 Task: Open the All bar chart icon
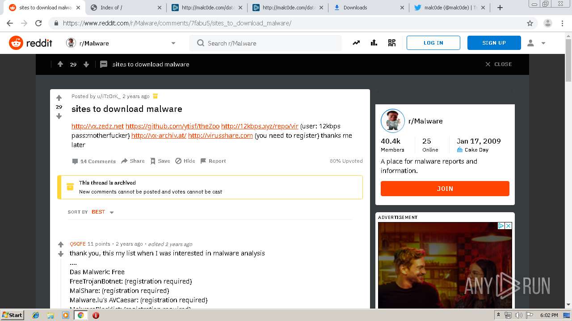374,43
